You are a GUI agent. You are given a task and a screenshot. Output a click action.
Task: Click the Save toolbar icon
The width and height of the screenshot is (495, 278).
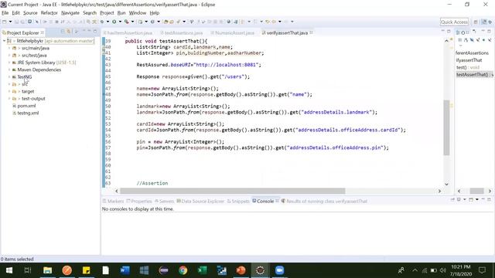17,22
